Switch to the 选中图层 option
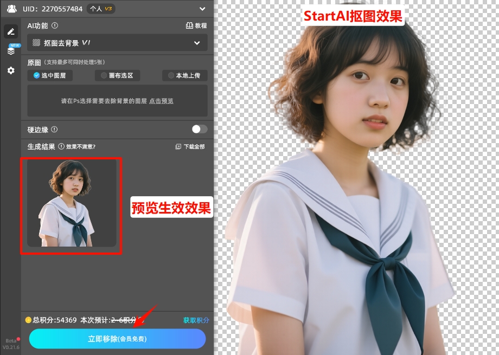This screenshot has height=355, width=499. pyautogui.click(x=50, y=75)
